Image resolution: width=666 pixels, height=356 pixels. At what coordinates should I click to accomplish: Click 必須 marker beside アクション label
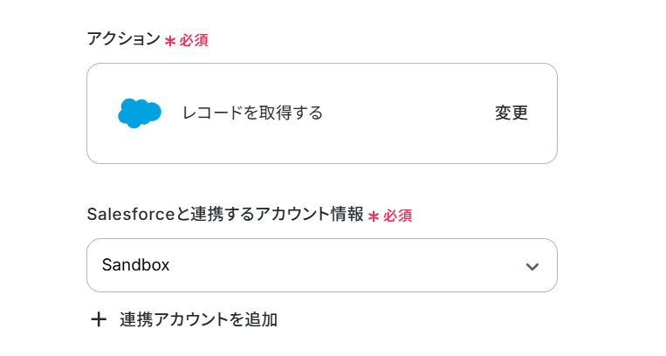pyautogui.click(x=194, y=40)
